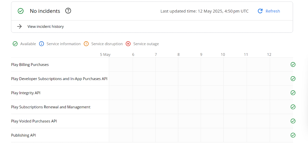Click the Service disruption legend icon
Viewport: 308px width, 143px height.
pos(86,44)
